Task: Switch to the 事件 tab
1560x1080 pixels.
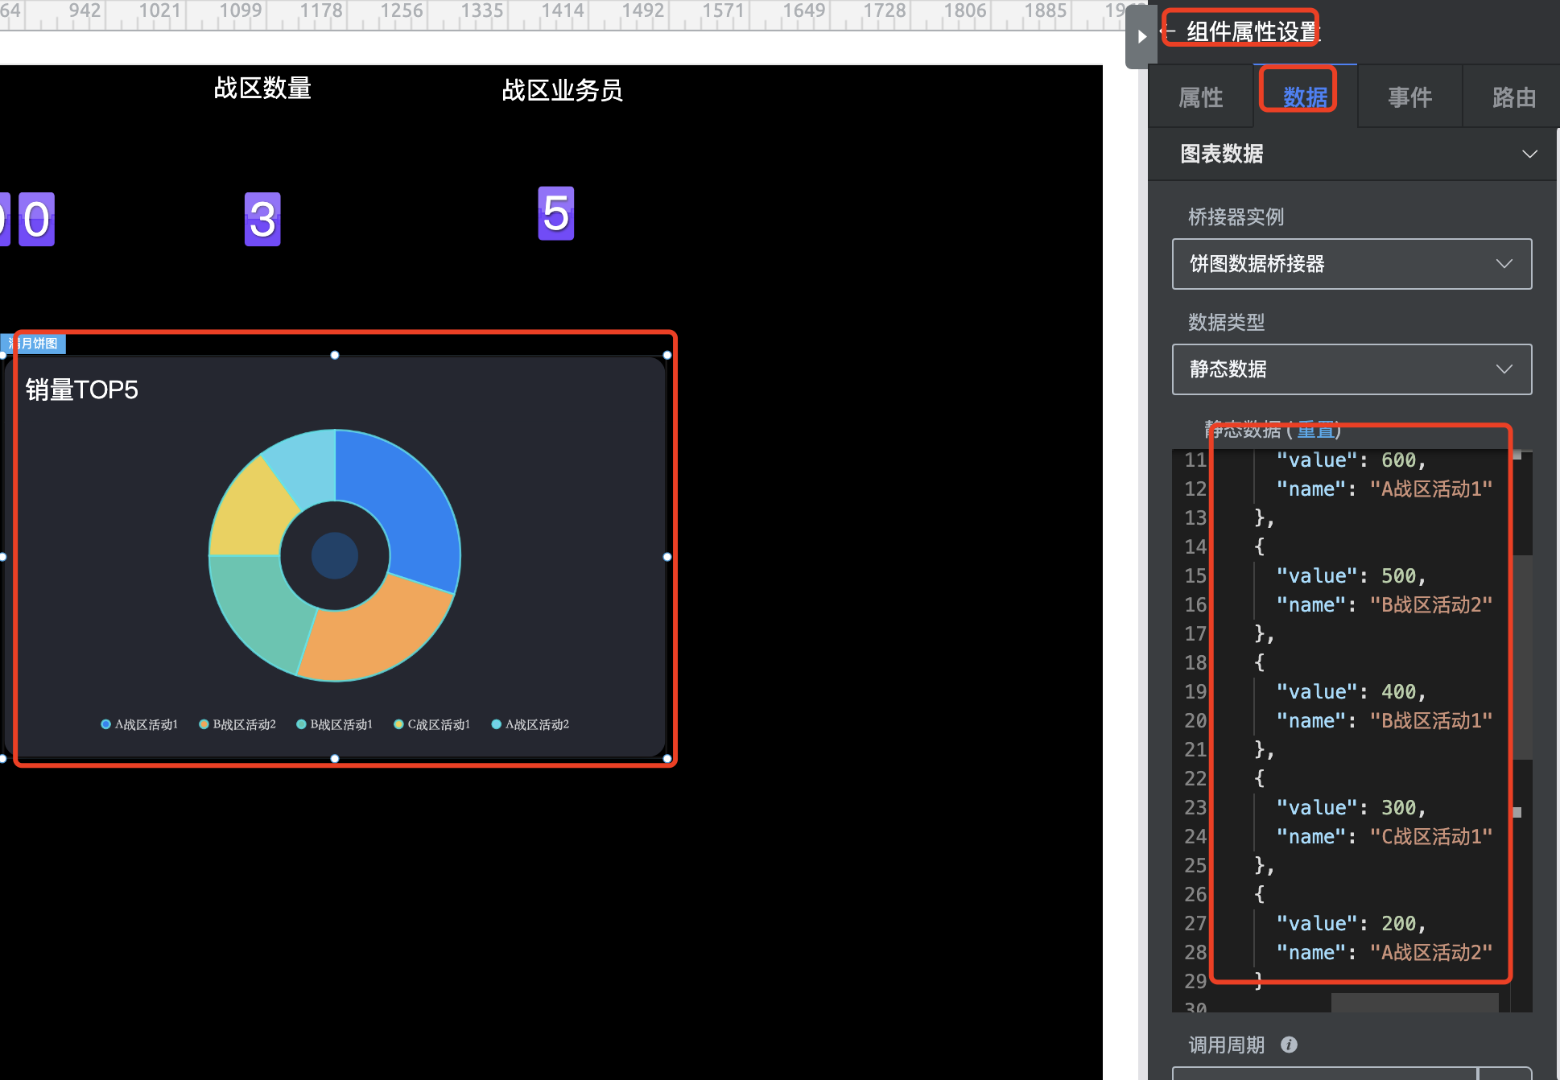Action: coord(1409,97)
